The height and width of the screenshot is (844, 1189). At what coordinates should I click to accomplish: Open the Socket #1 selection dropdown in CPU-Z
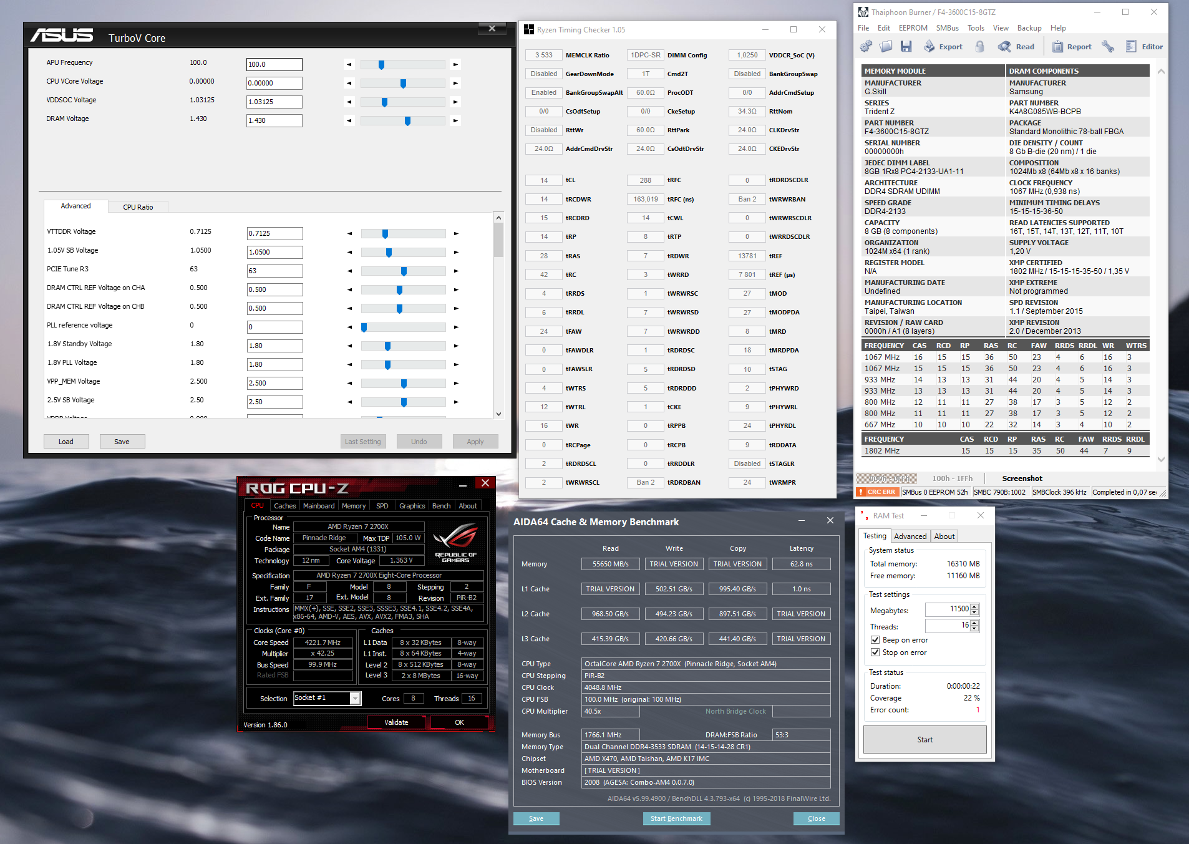[x=355, y=698]
